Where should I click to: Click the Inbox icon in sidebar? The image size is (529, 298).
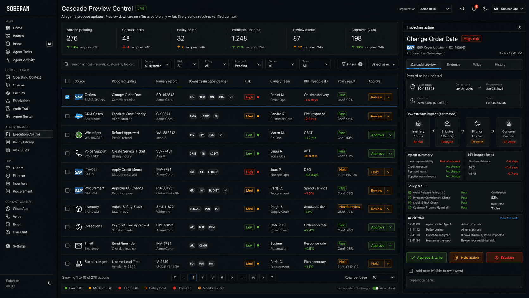(8, 44)
